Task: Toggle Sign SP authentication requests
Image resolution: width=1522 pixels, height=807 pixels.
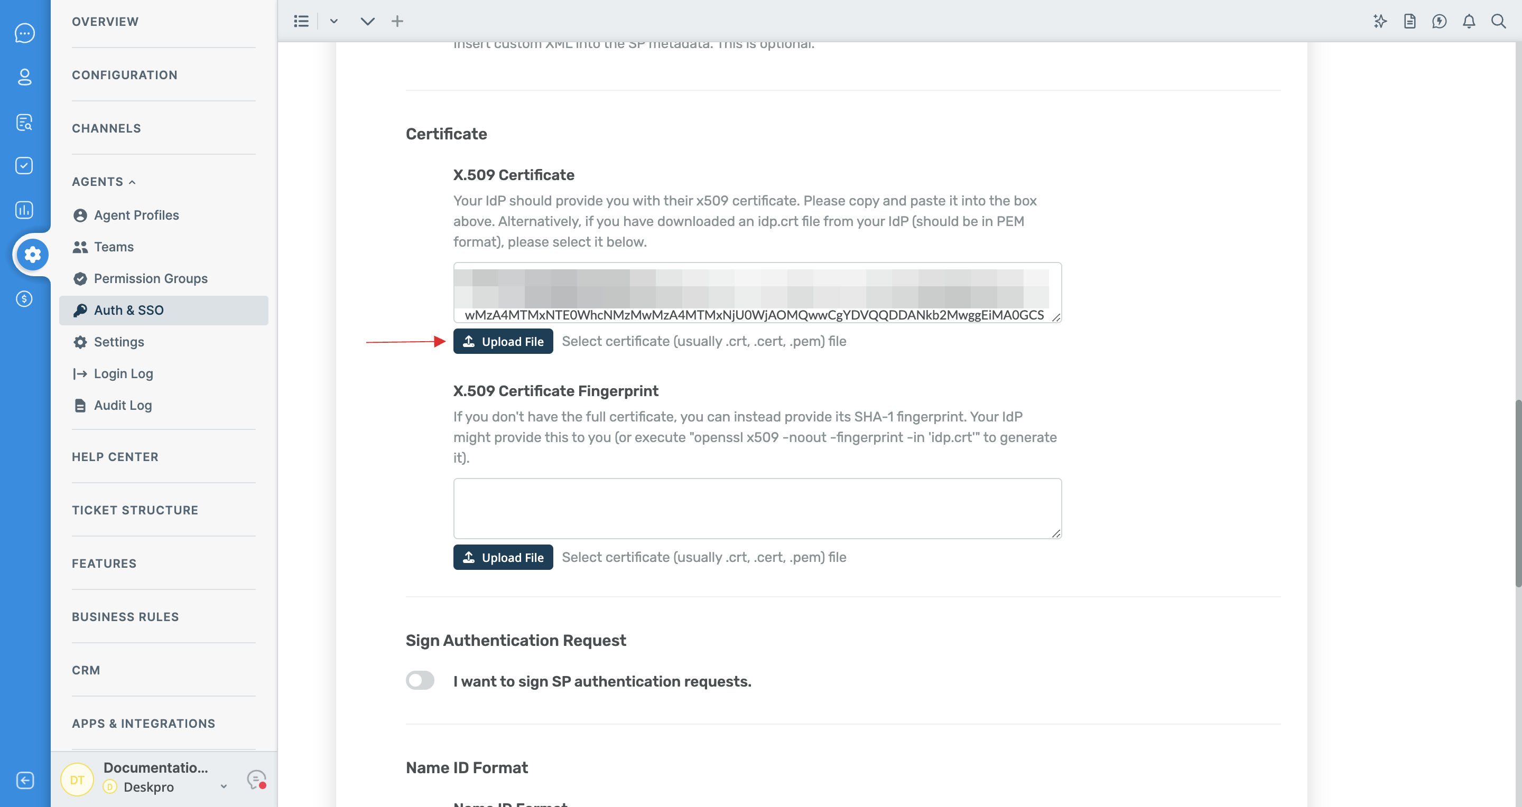Action: [x=419, y=680]
